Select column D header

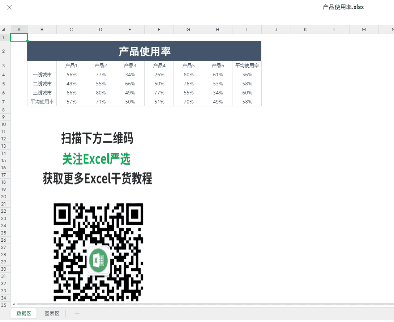(100, 29)
